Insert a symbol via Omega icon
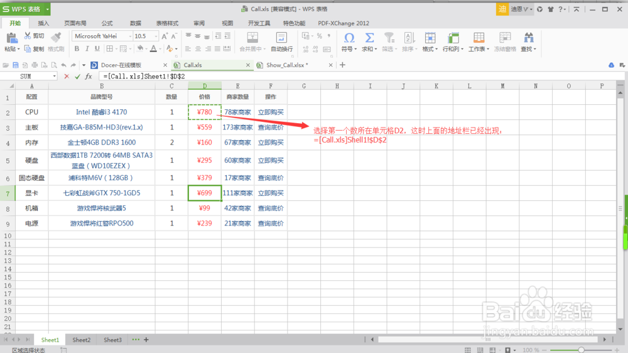628x353 pixels. click(x=349, y=38)
